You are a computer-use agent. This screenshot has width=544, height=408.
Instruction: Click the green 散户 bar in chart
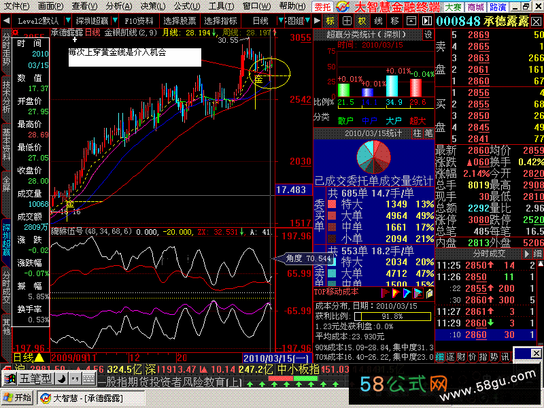tap(344, 90)
